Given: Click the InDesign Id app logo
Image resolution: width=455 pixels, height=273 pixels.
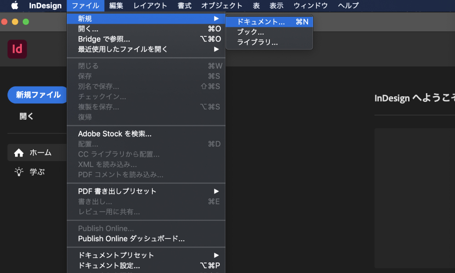Looking at the screenshot, I should [17, 49].
